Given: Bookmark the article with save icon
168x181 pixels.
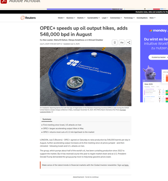Looking at the screenshot, I should (x=115, y=42).
